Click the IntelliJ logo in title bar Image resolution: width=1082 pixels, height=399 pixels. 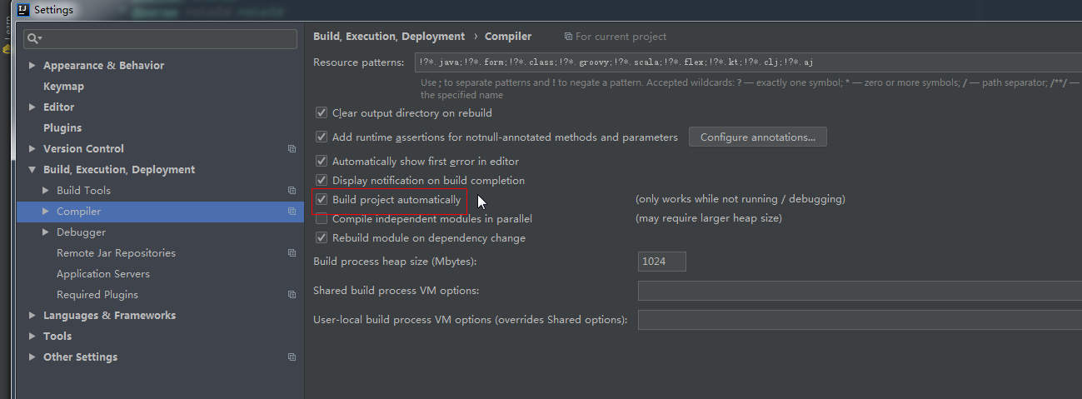[x=23, y=10]
